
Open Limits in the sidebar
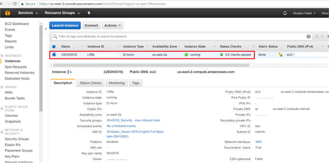[x=9, y=47]
